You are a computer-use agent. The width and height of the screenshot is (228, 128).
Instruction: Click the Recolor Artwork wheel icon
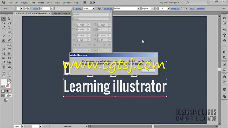tap(99, 9)
